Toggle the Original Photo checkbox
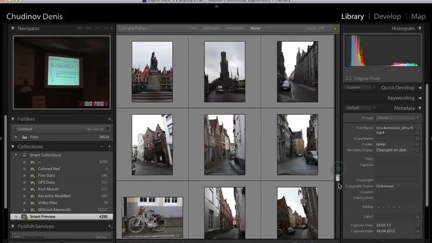The image size is (432, 243). (x=348, y=78)
